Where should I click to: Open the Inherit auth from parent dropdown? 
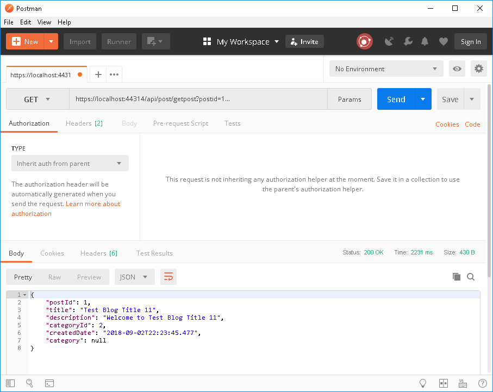(70, 163)
